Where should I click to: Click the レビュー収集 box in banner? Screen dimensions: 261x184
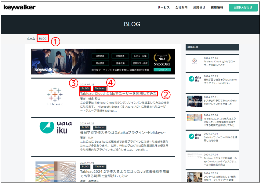coord(140,56)
